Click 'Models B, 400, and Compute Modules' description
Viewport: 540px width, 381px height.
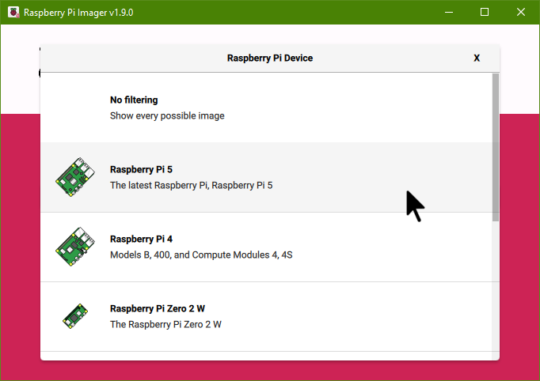201,255
